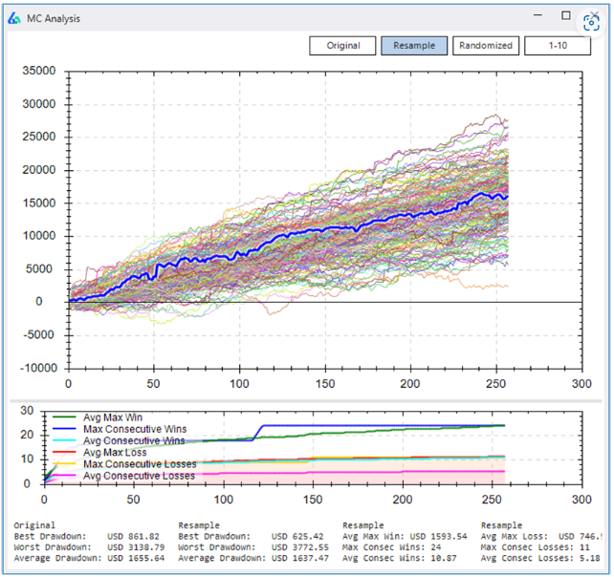Click Max Consecutive Losses legend label
This screenshot has height=577, width=614.
140,464
